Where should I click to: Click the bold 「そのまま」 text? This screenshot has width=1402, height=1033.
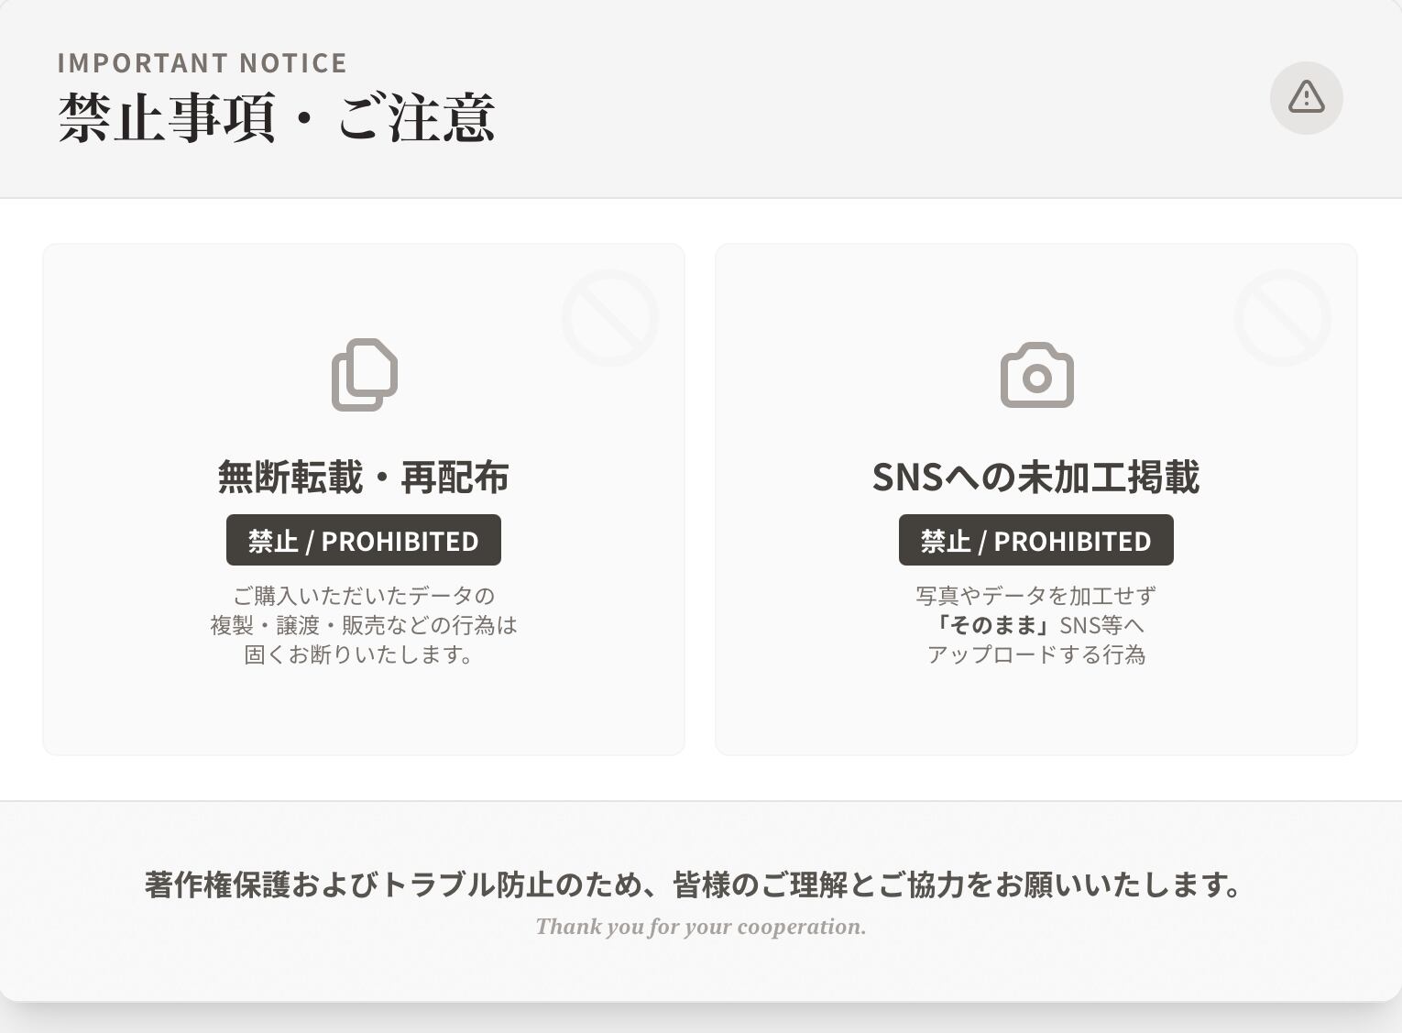(992, 625)
